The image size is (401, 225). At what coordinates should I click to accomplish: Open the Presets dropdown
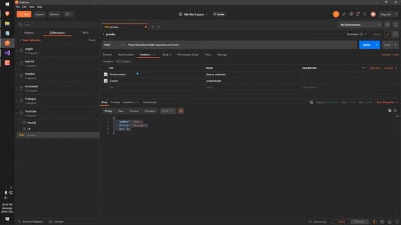(390, 68)
